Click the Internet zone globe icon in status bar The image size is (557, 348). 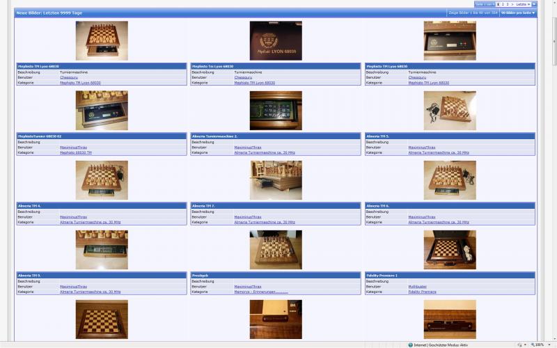coord(411,345)
